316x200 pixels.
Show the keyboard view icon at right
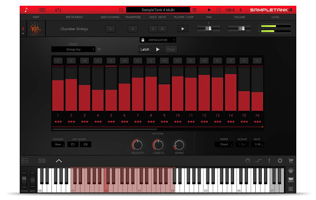coord(291,180)
